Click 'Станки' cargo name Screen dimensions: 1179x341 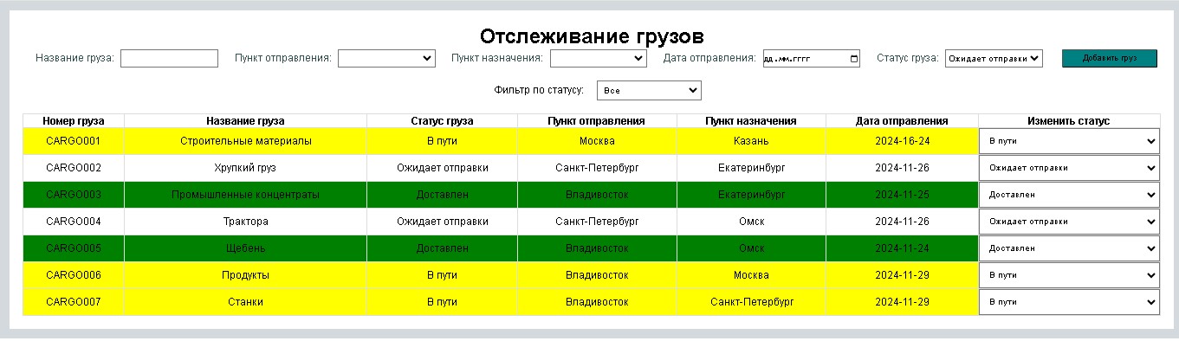pyautogui.click(x=245, y=302)
